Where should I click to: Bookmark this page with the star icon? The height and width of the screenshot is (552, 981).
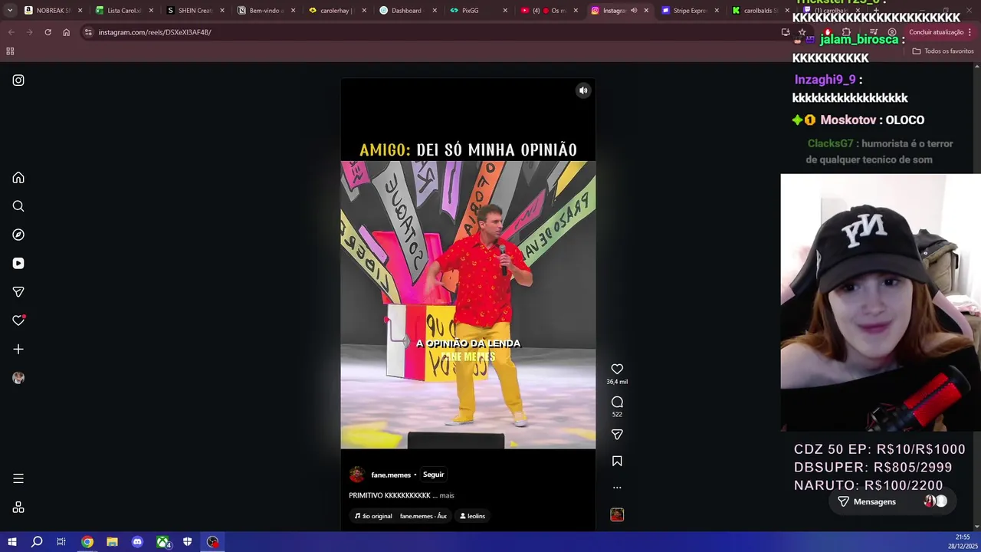coord(802,32)
